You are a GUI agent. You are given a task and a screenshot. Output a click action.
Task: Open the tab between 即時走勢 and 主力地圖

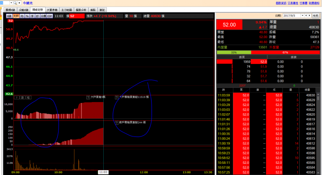pyautogui.click(x=52, y=10)
